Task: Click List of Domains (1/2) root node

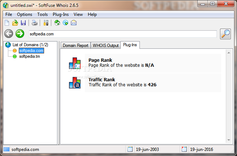Action: click(30, 45)
